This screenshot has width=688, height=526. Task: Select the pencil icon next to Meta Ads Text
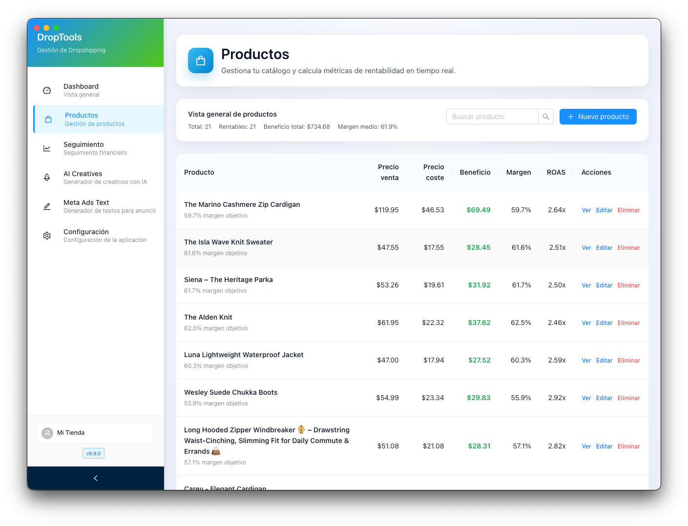tap(46, 206)
